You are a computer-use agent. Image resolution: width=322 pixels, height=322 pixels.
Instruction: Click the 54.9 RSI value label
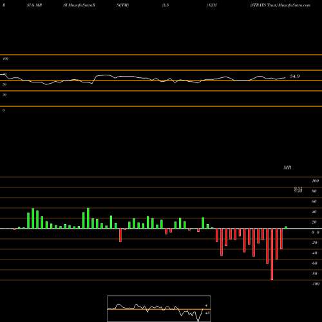[295, 76]
